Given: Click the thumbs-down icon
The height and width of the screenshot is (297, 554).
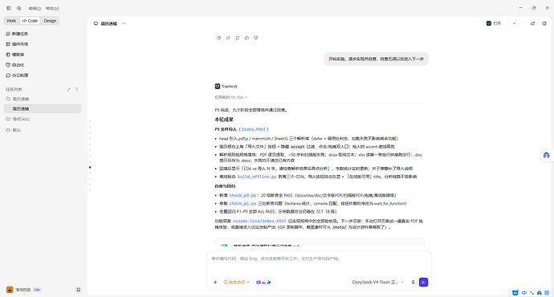Looking at the screenshot, I should coord(256,38).
